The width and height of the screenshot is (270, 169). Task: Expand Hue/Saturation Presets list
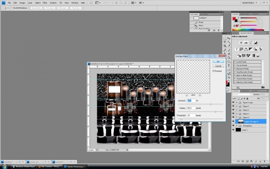pos(235,72)
